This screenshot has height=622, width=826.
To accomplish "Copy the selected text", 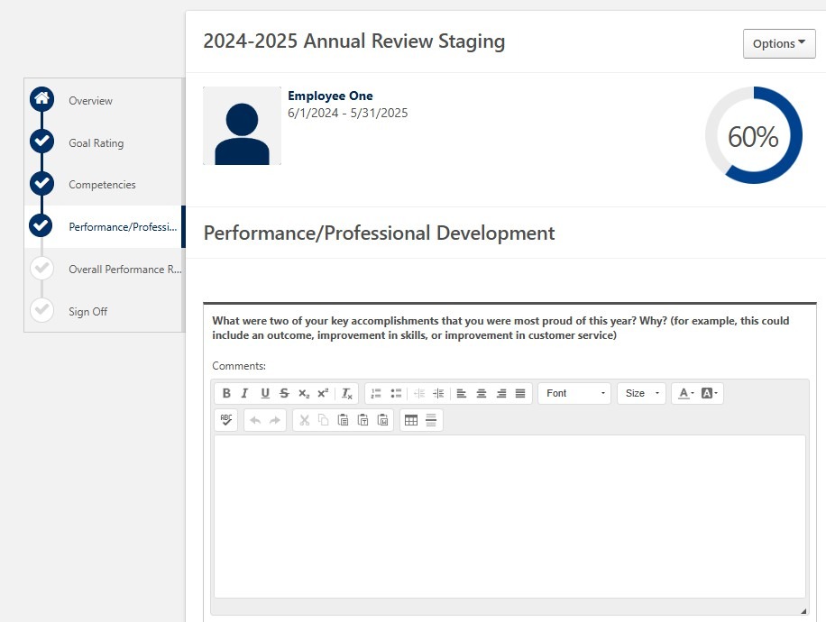I will click(x=324, y=420).
